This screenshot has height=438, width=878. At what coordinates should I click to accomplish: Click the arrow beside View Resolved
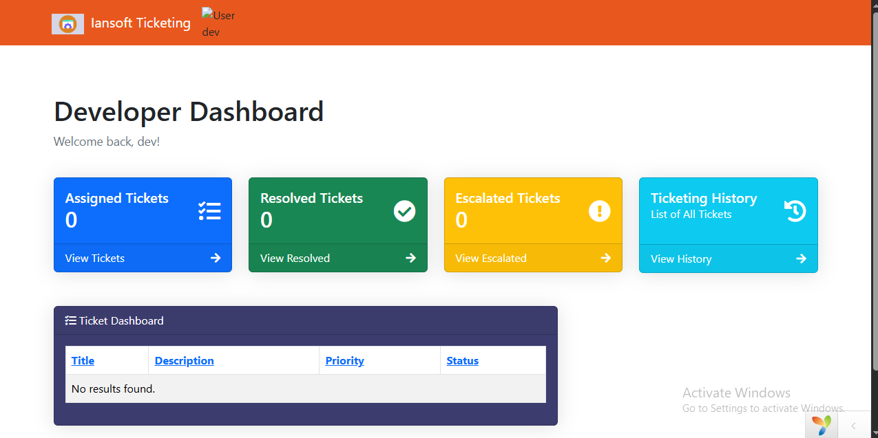410,258
